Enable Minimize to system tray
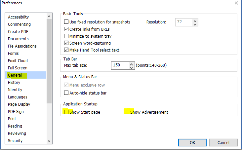The width and height of the screenshot is (242, 150). (x=66, y=36)
